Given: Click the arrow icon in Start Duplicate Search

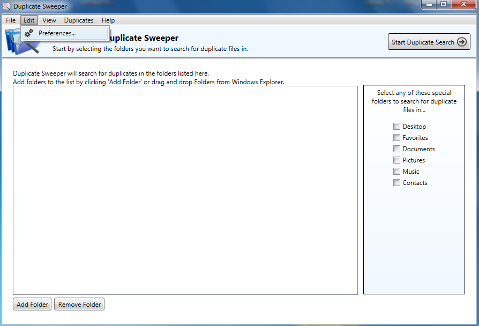Looking at the screenshot, I should click(x=462, y=42).
